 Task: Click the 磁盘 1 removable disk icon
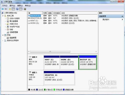click(x=30, y=72)
